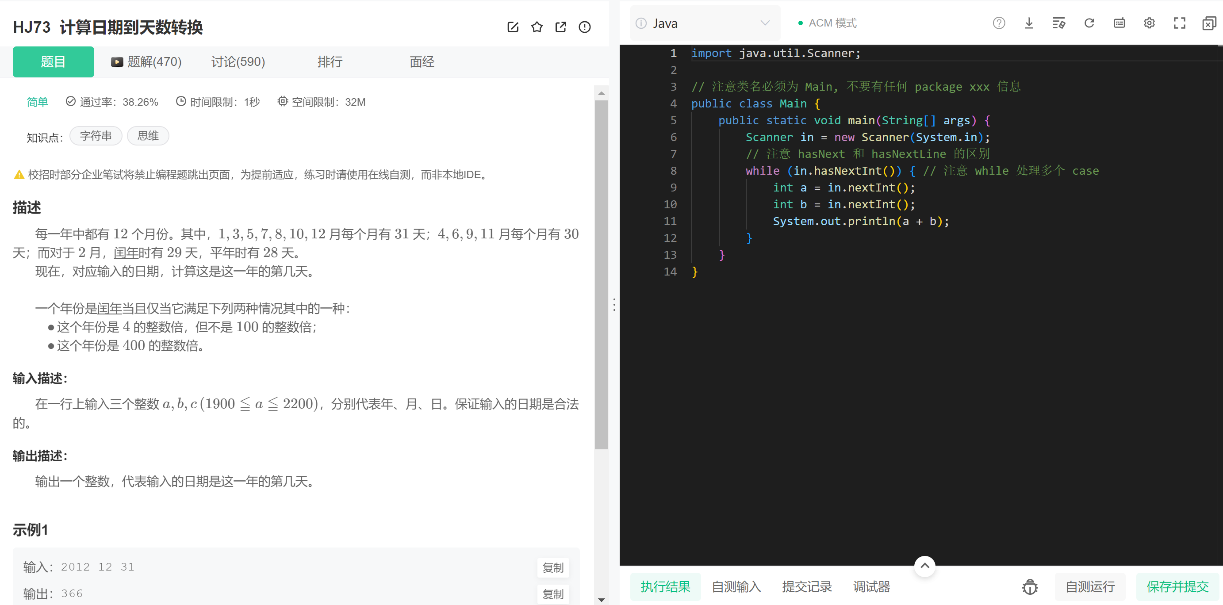The width and height of the screenshot is (1223, 605).
Task: Click the 示例1 heading
Action: (x=31, y=530)
